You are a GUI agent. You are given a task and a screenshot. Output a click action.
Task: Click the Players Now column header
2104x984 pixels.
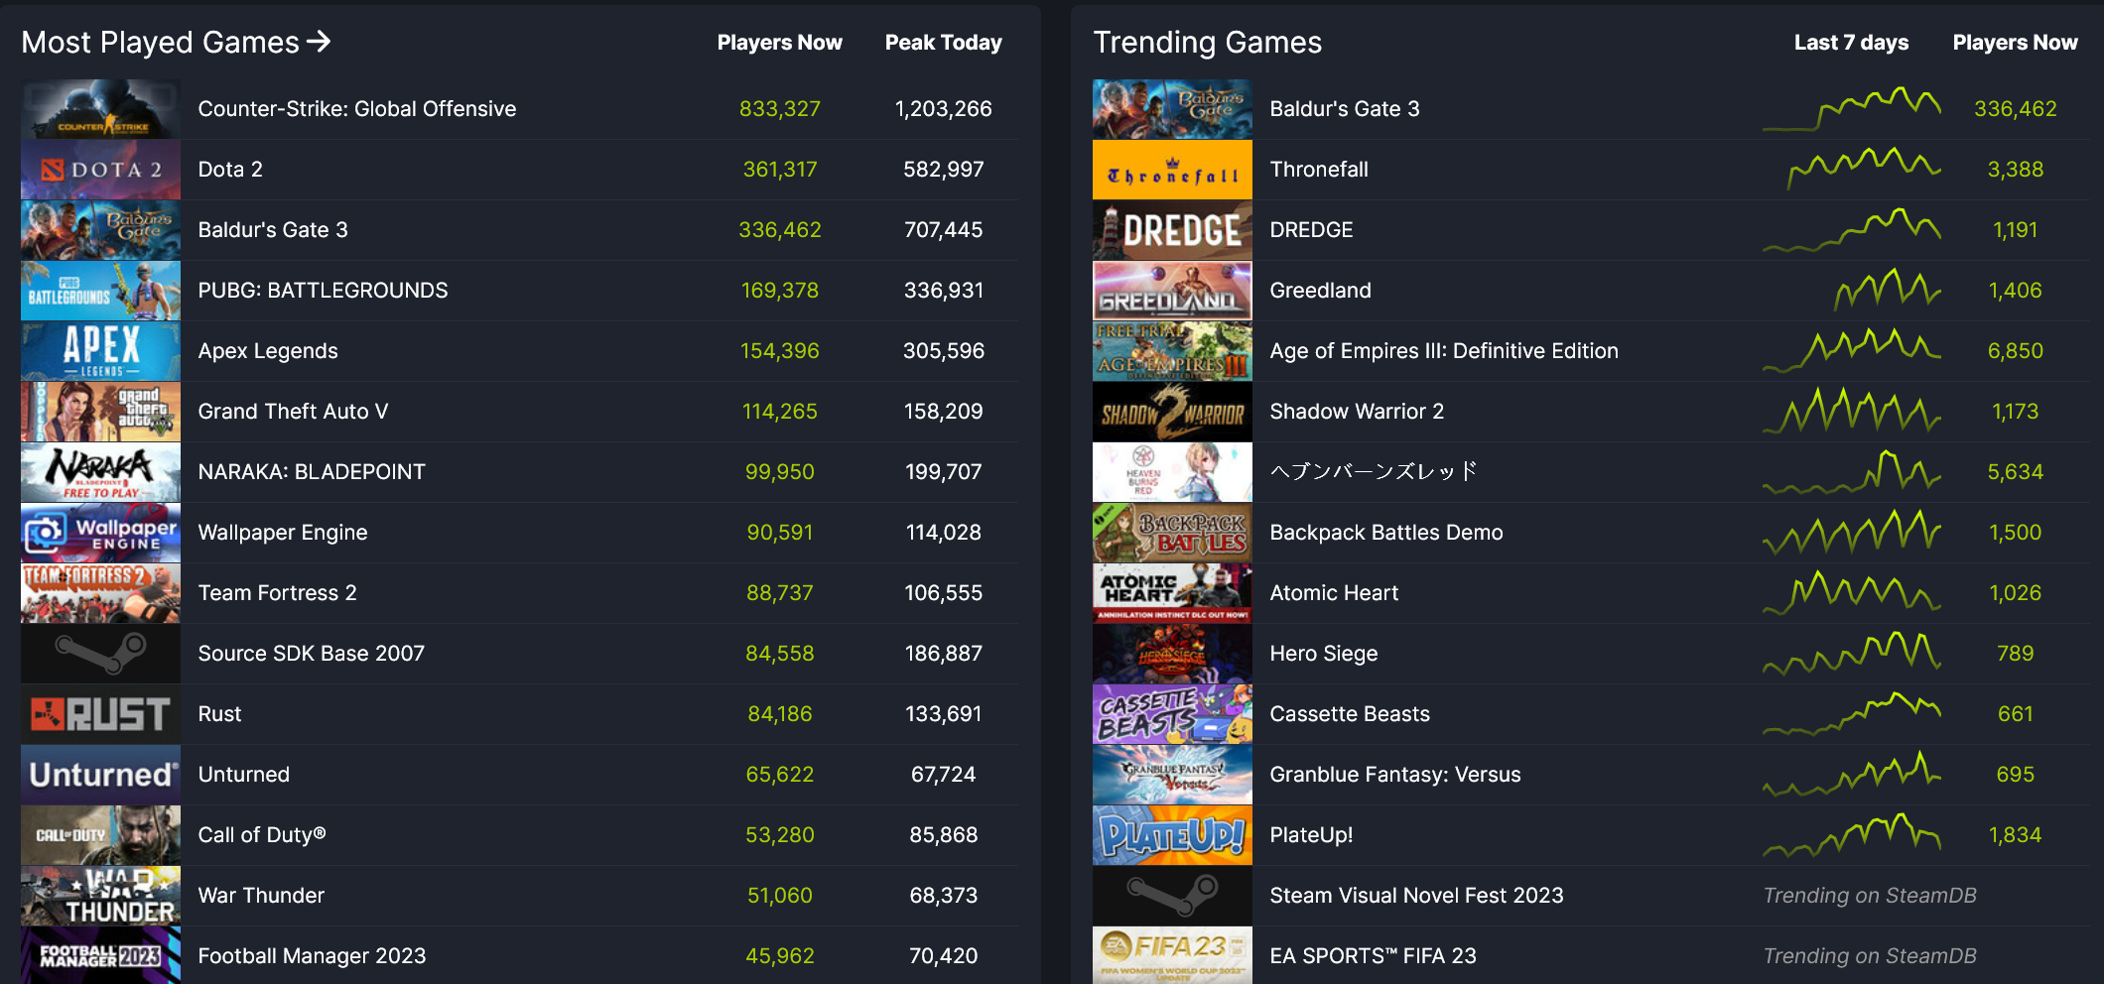[x=779, y=42]
